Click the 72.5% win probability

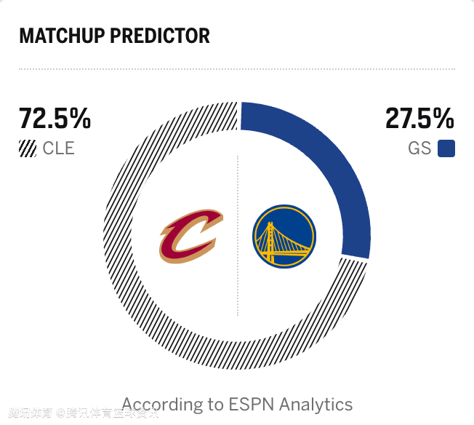(x=55, y=119)
